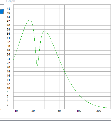Click the 38 label on vertical axis
111x124 pixels.
tap(8, 29)
